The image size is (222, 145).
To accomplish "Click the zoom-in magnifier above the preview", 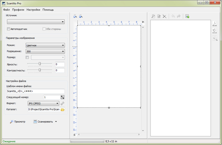I will tap(75, 16).
